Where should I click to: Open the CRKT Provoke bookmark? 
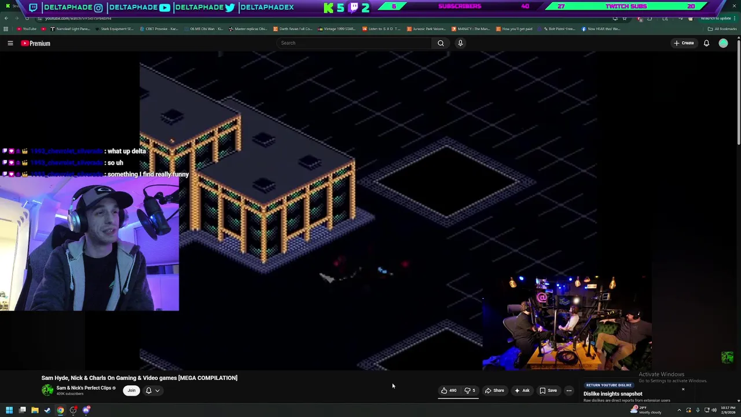159,29
